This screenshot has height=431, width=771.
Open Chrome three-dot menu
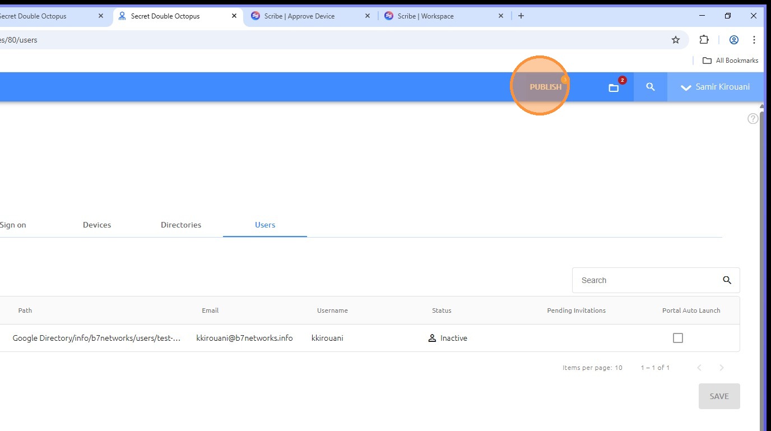point(754,40)
